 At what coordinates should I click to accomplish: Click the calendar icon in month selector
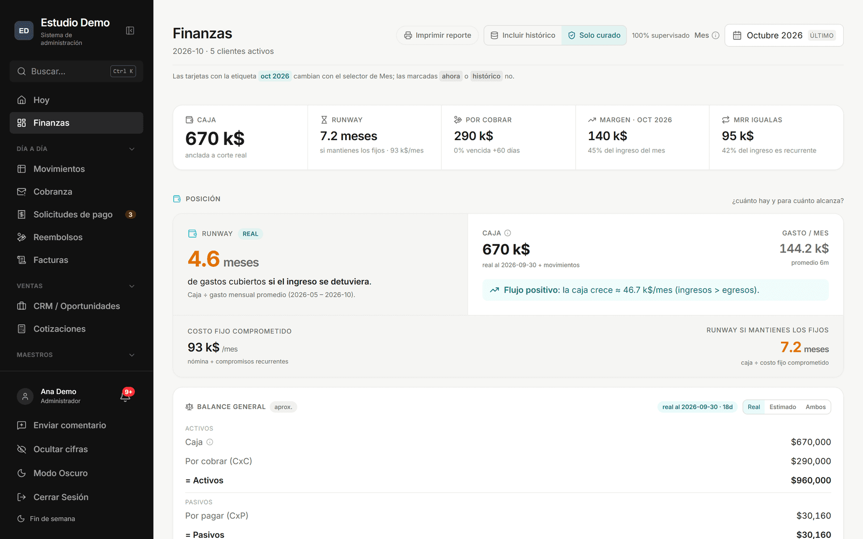click(737, 36)
